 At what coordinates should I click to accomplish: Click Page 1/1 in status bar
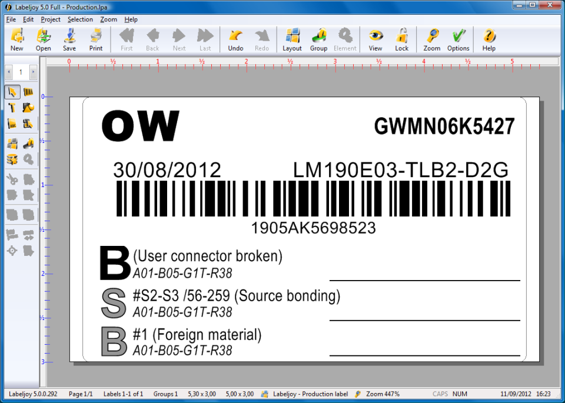point(81,394)
